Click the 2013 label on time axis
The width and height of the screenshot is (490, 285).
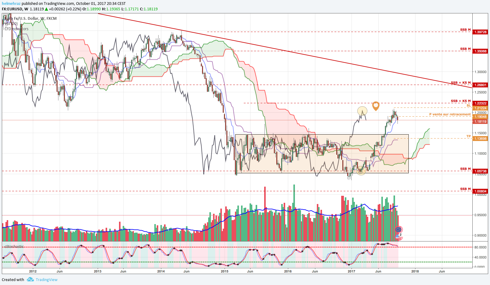click(x=98, y=271)
